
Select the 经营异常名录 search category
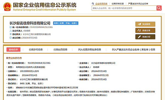click(118, 4)
